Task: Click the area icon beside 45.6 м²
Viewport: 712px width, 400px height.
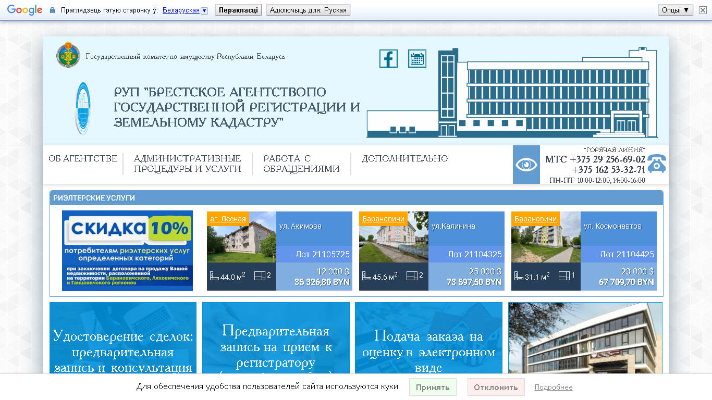Action: (366, 276)
